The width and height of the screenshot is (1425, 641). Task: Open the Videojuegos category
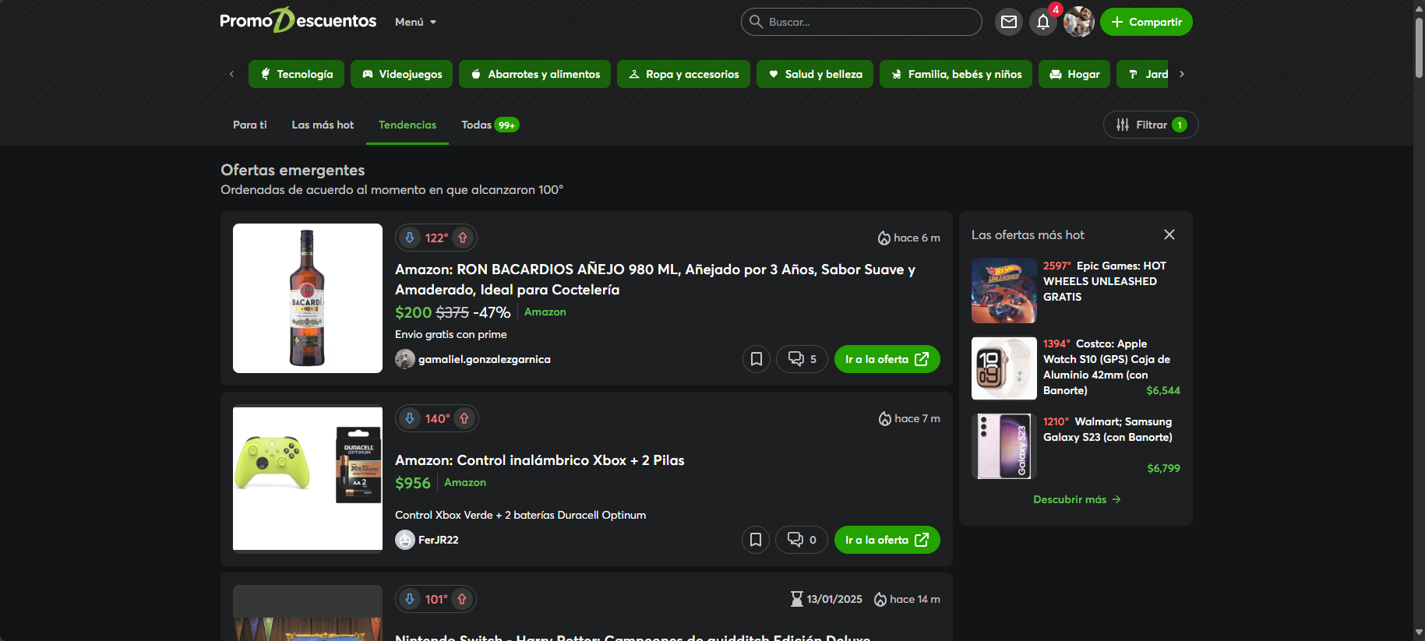click(x=402, y=74)
